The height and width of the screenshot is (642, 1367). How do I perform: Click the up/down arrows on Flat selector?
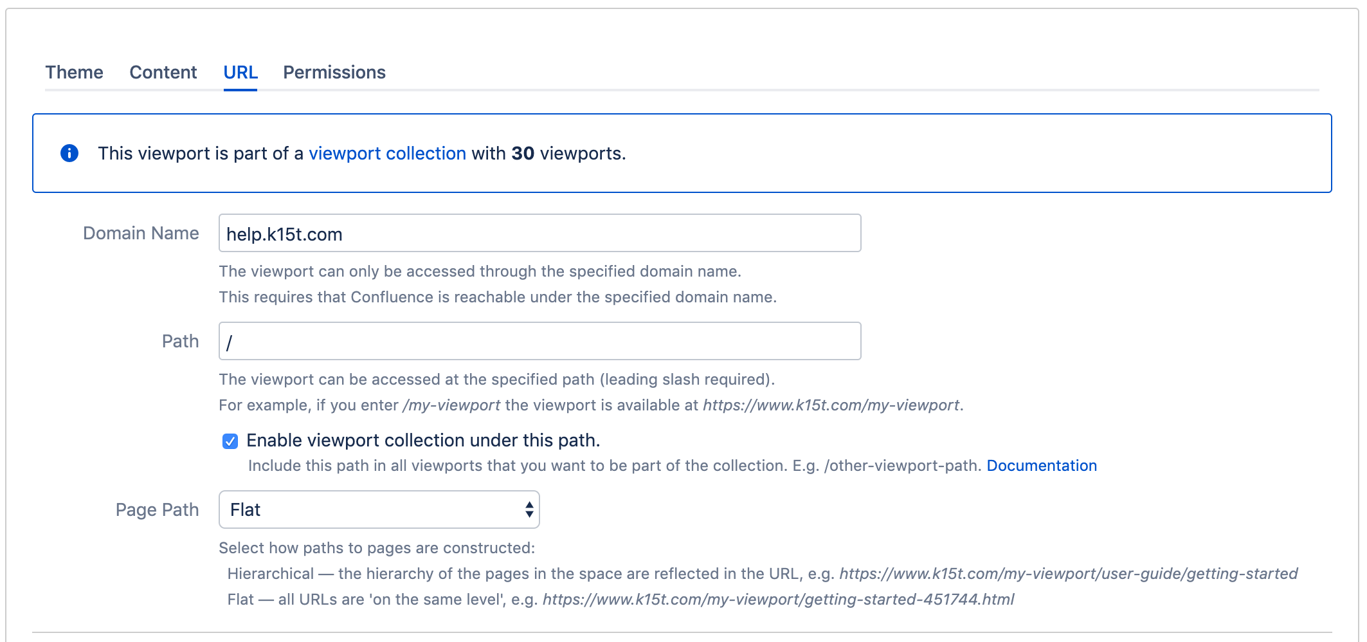click(x=529, y=509)
